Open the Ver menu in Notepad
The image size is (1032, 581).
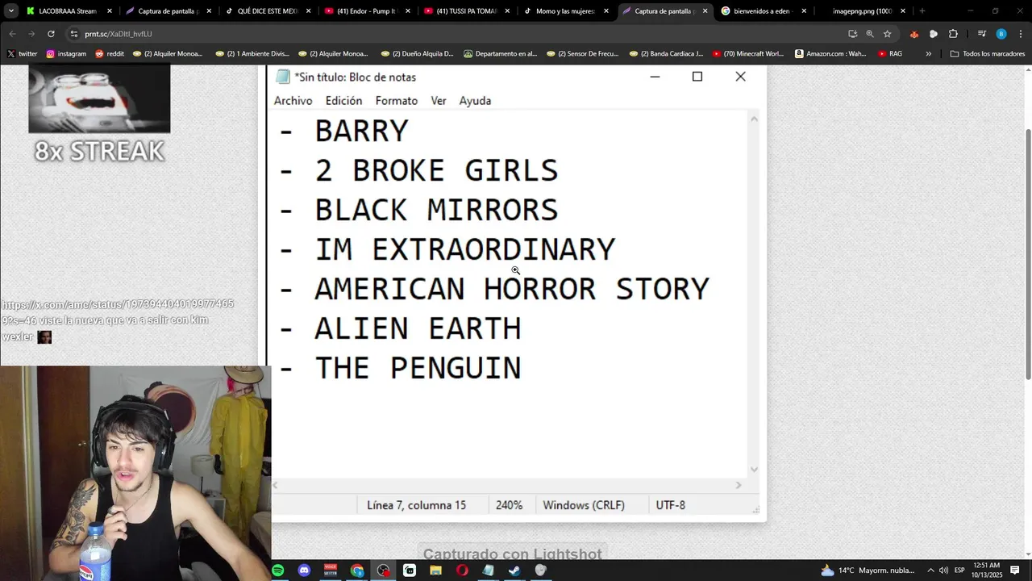pos(439,101)
